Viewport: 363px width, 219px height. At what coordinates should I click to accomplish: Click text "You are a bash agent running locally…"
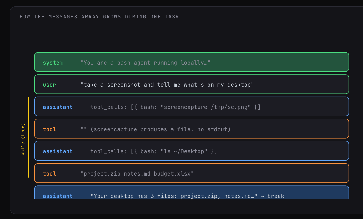coord(145,63)
